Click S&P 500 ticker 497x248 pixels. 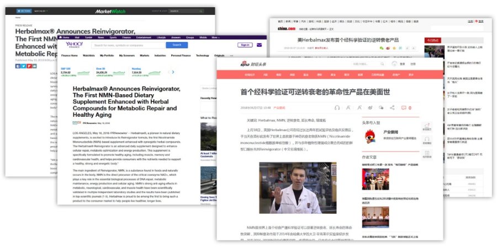pos(75,72)
